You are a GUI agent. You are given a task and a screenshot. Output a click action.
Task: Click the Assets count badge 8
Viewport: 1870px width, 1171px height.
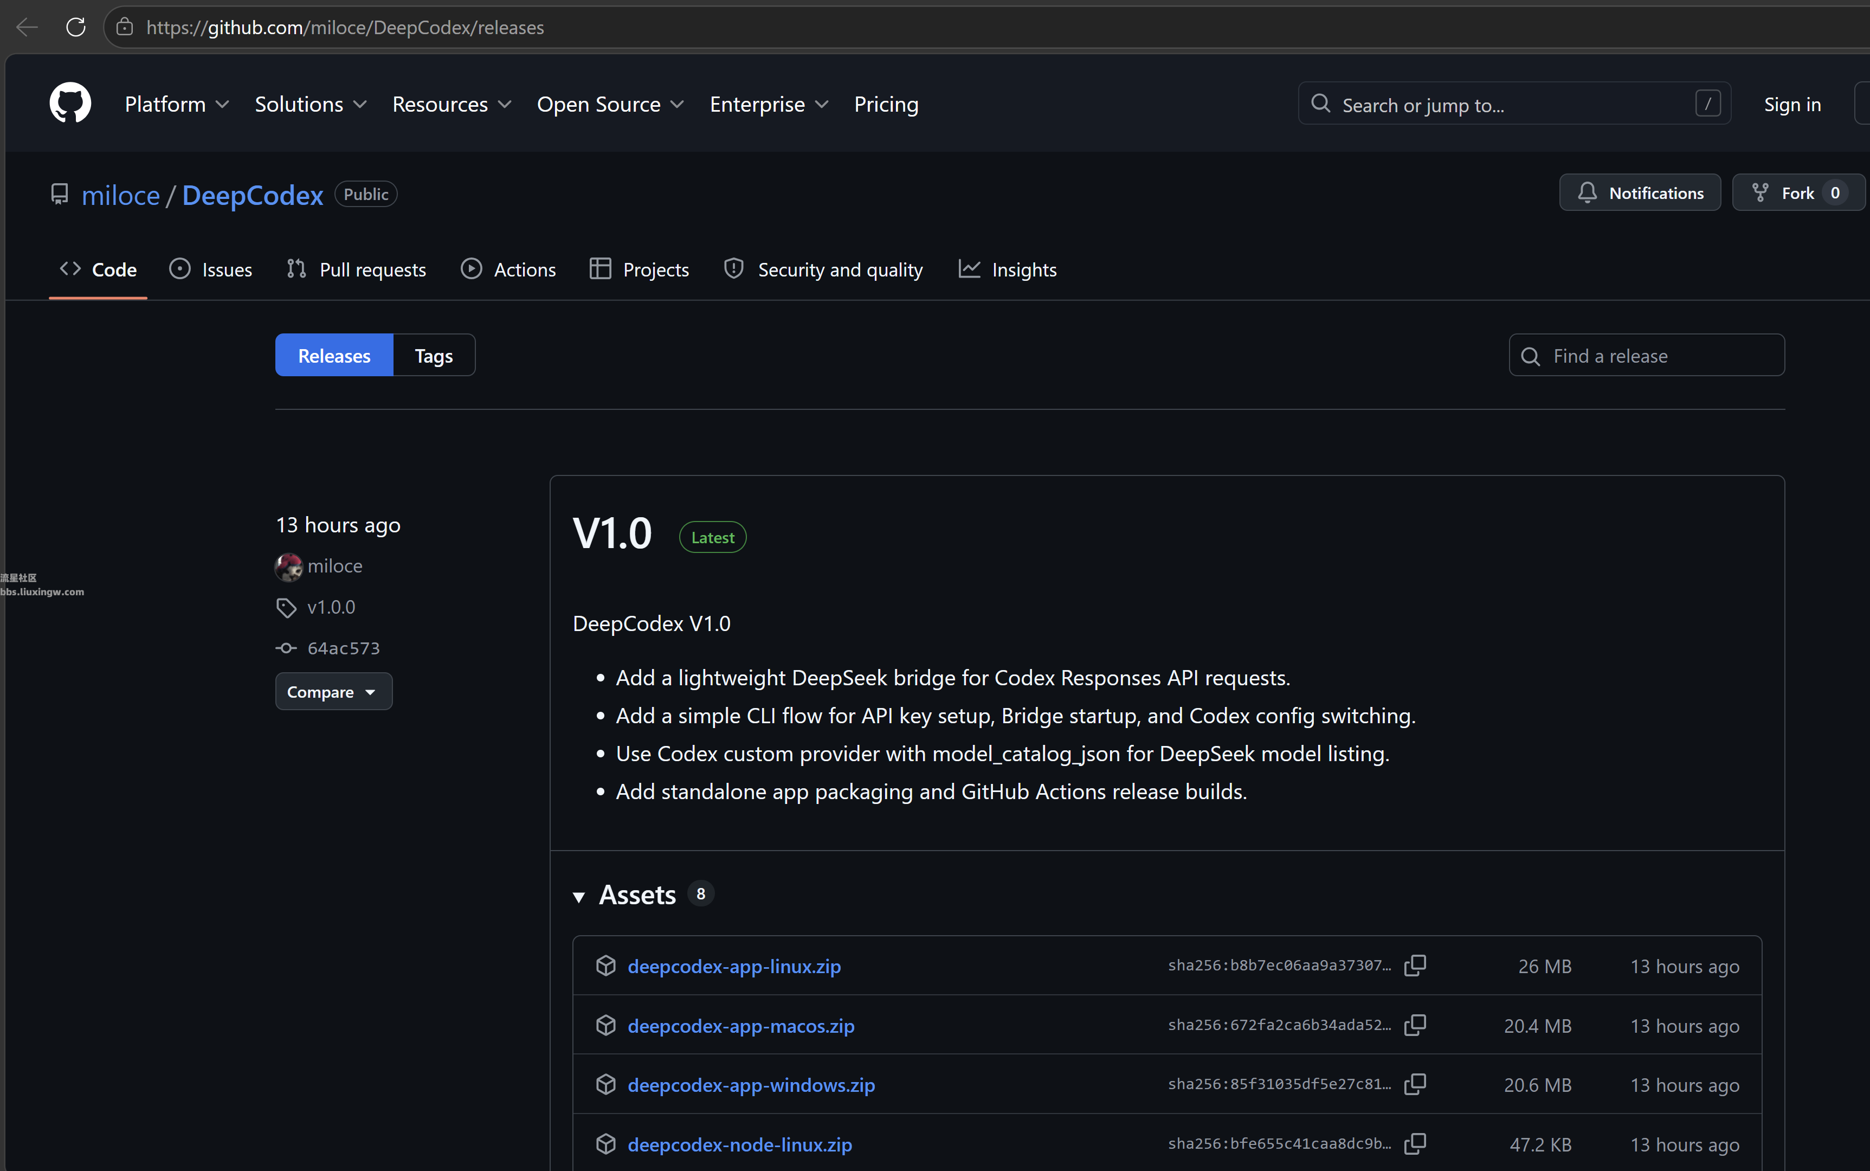click(701, 894)
